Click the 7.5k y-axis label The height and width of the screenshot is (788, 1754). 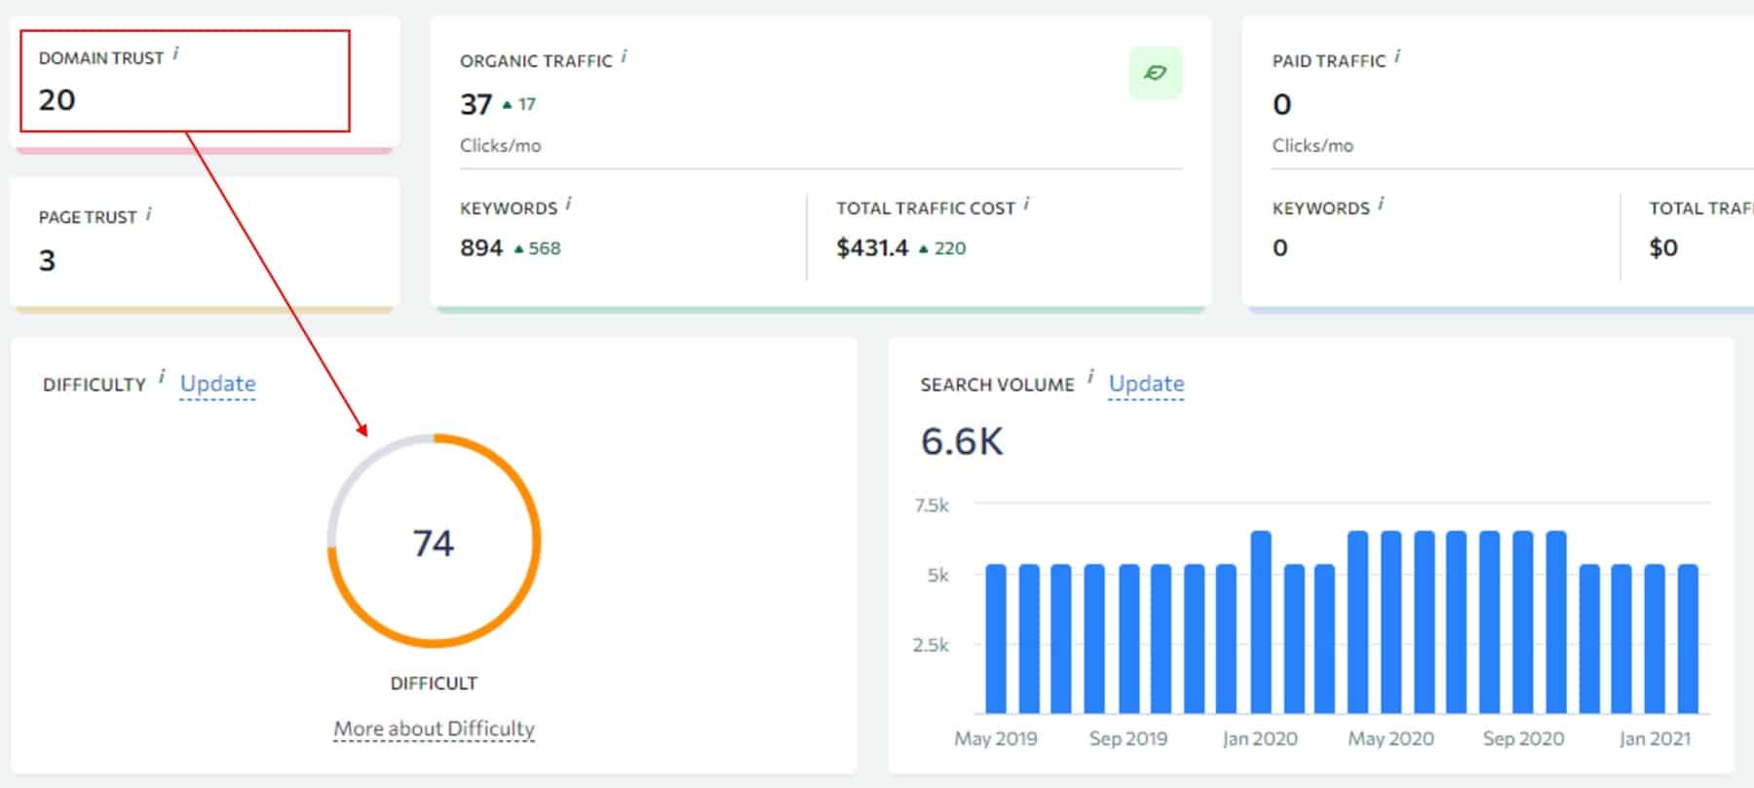click(932, 505)
